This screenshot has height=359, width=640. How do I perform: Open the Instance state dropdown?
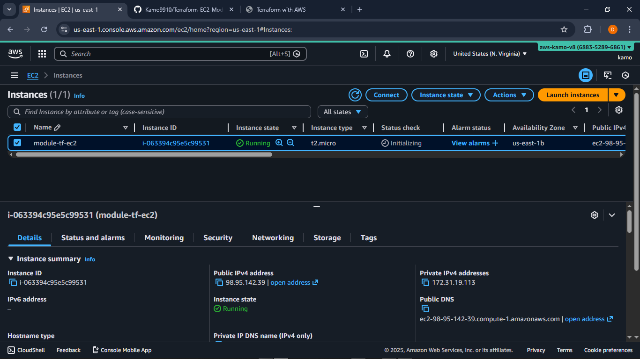point(446,95)
